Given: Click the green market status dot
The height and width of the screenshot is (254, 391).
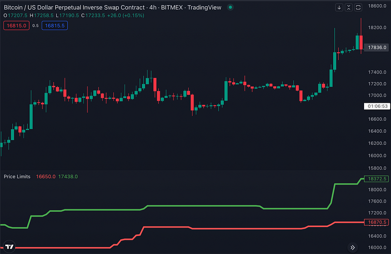Looking at the screenshot, I should (x=230, y=7).
